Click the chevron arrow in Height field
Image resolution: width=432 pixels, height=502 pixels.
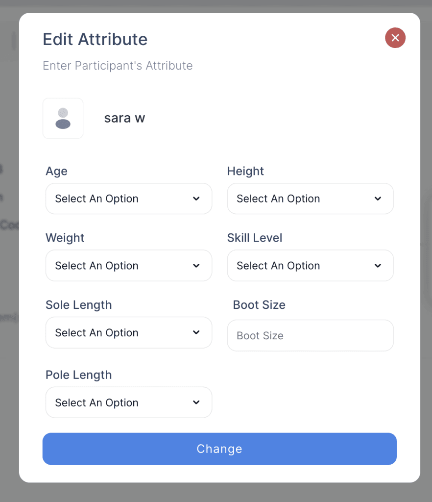click(x=378, y=199)
